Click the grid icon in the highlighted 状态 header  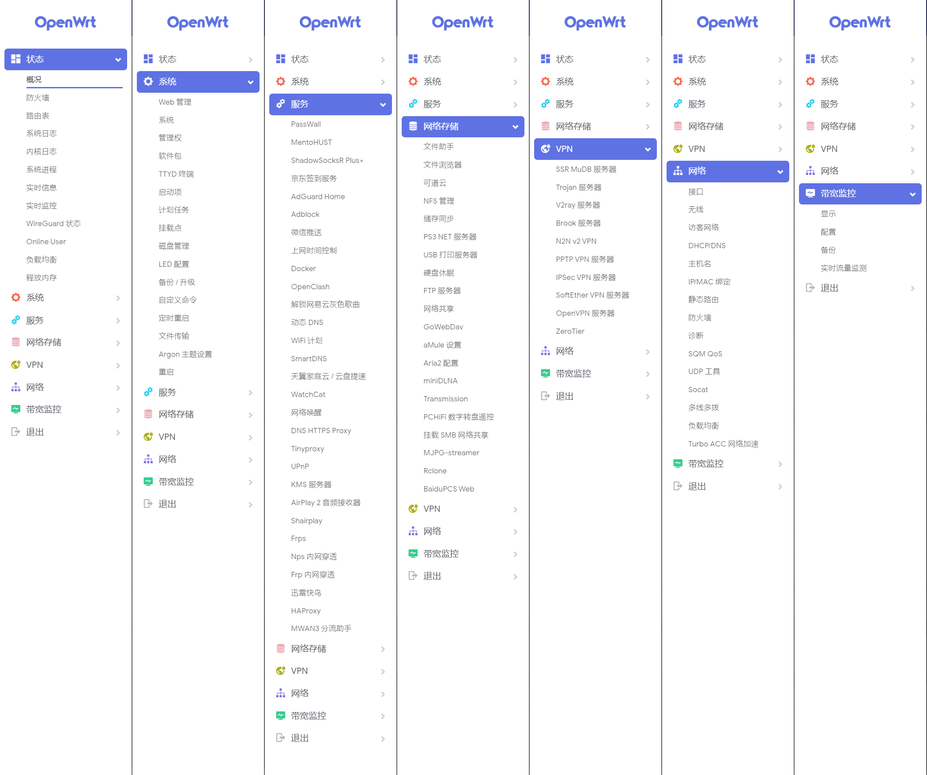(x=16, y=59)
